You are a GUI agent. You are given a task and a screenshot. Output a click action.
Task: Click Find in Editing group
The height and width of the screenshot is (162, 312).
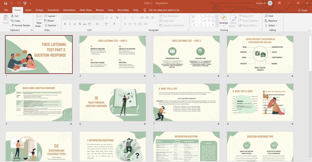tap(269, 16)
